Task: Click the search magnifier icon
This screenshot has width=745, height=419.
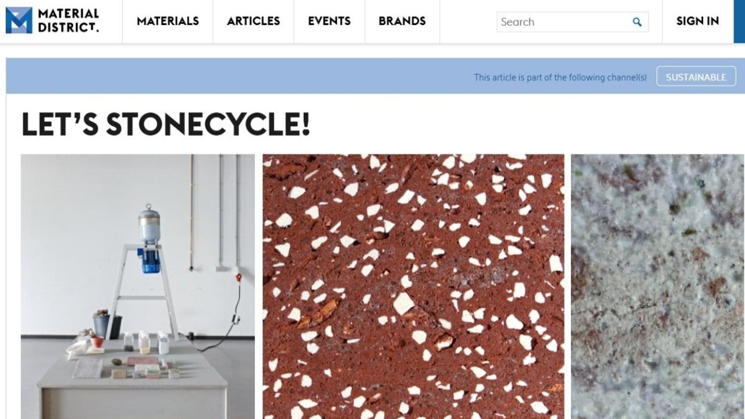Action: pyautogui.click(x=637, y=22)
